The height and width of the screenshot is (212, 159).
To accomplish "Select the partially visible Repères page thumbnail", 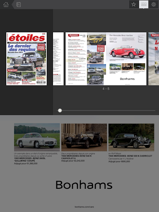I will pyautogui.click(x=154, y=59).
